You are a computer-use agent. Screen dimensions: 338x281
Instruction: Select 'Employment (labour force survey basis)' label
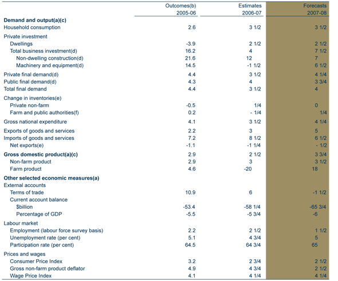[57, 231]
